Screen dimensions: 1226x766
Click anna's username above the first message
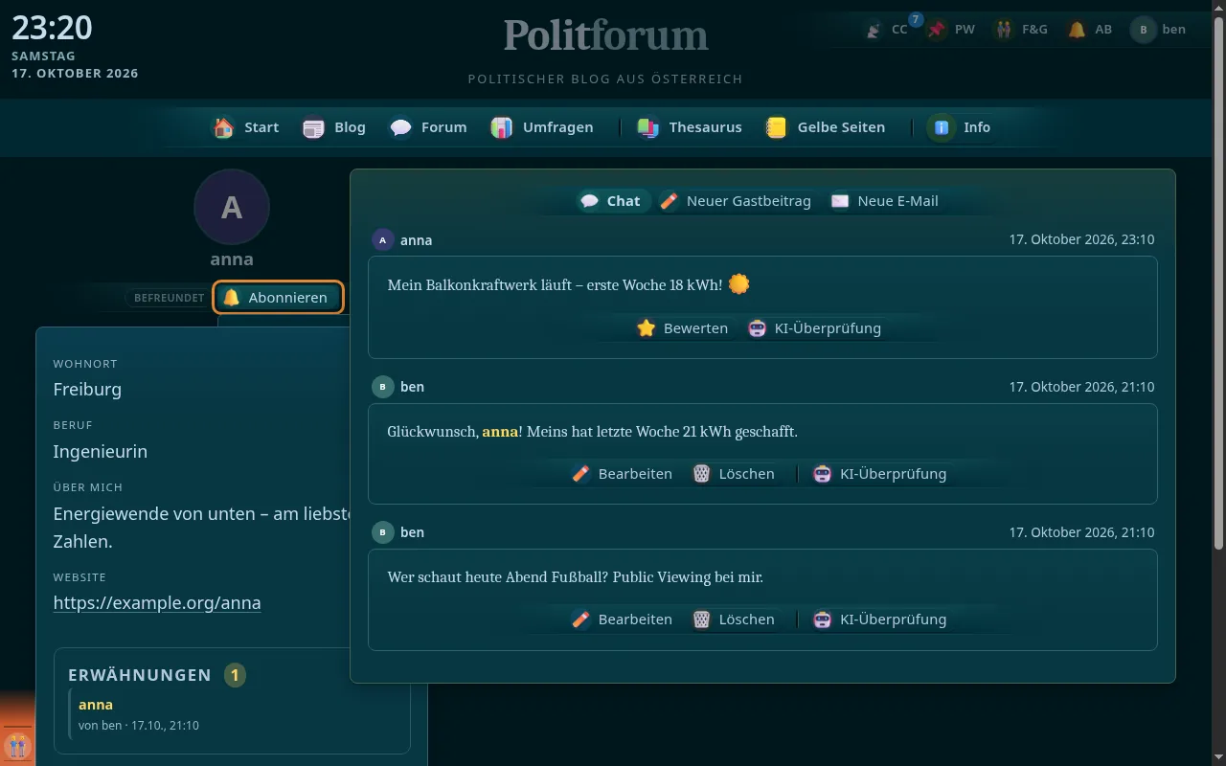pyautogui.click(x=417, y=240)
